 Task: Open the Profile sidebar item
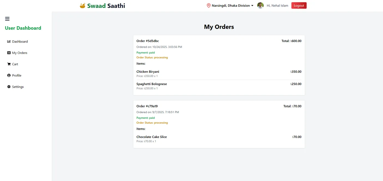point(17,76)
